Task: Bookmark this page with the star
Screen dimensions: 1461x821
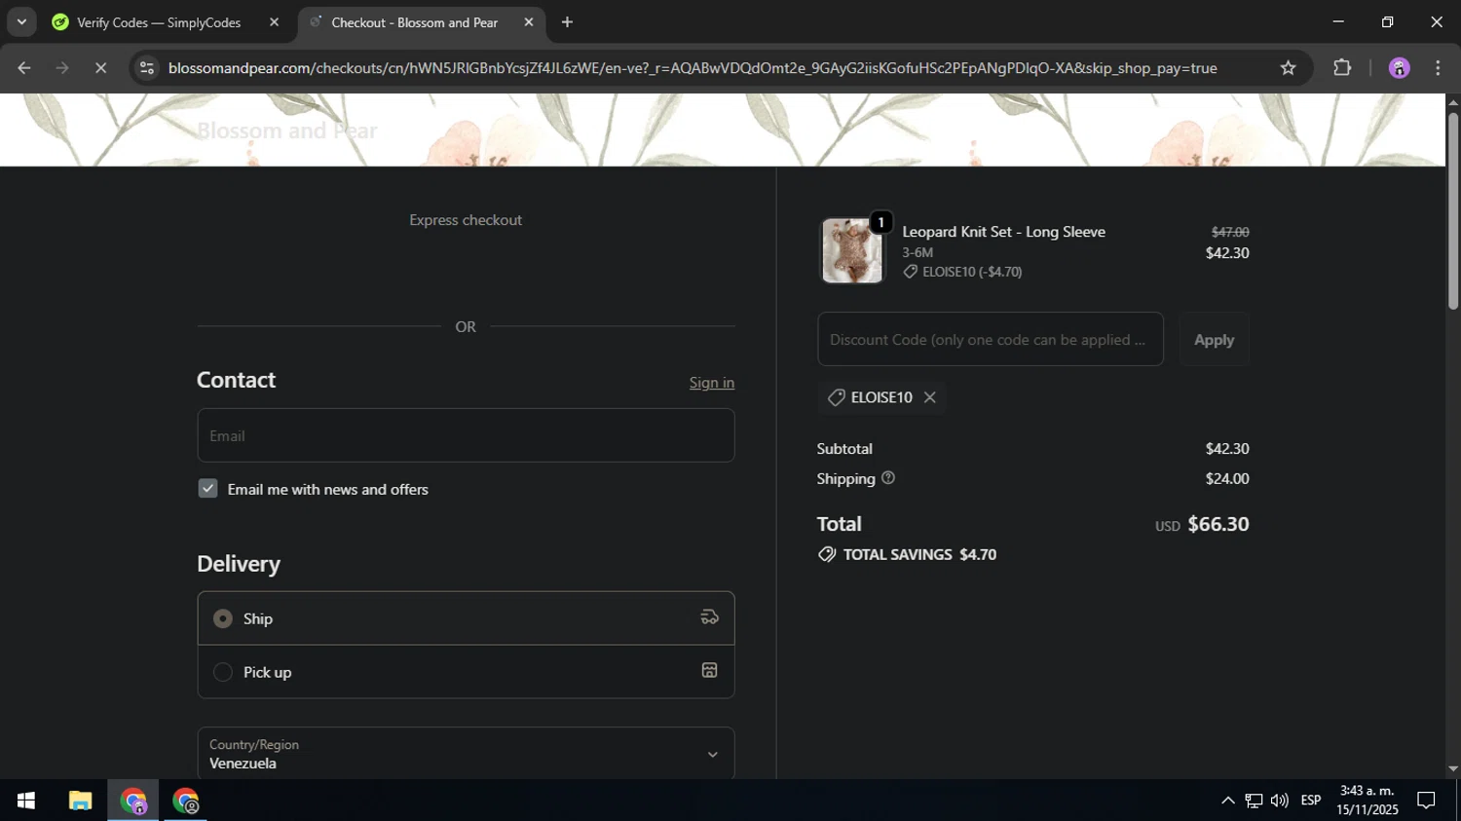Action: 1288,68
